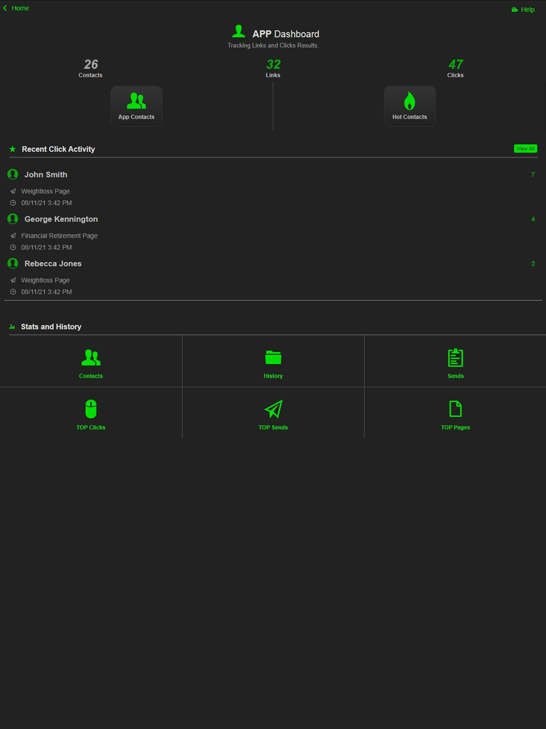Click the Recent Click Activity star icon
The width and height of the screenshot is (546, 729).
tap(13, 149)
